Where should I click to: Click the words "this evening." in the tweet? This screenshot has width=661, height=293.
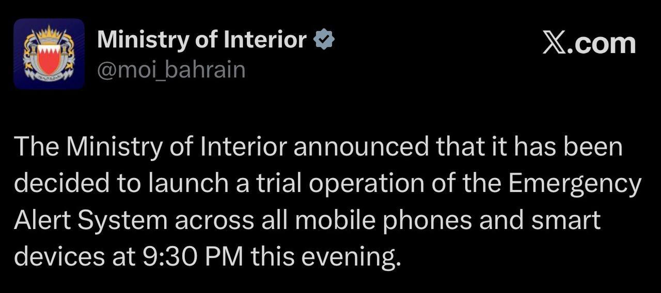pyautogui.click(x=326, y=256)
